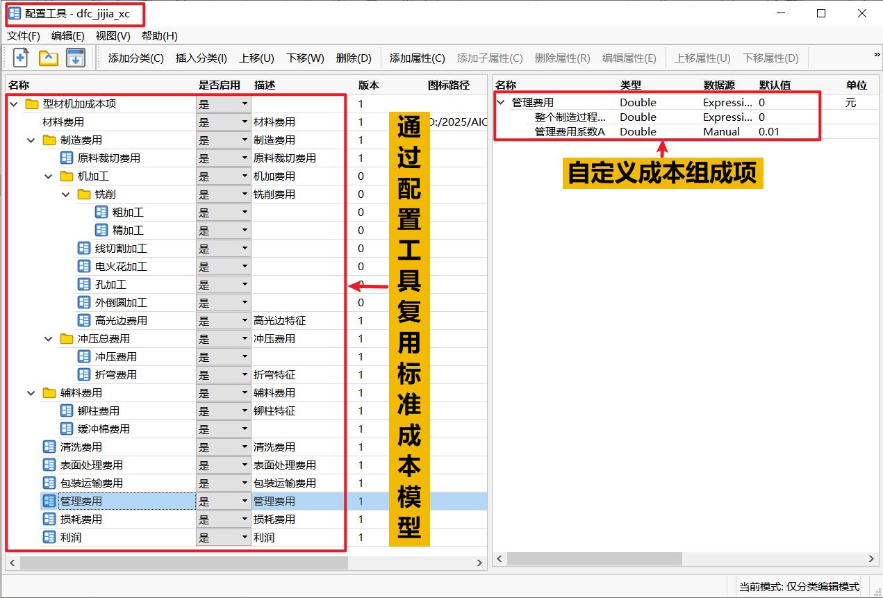Click the 电火花加工 item icon

[84, 267]
